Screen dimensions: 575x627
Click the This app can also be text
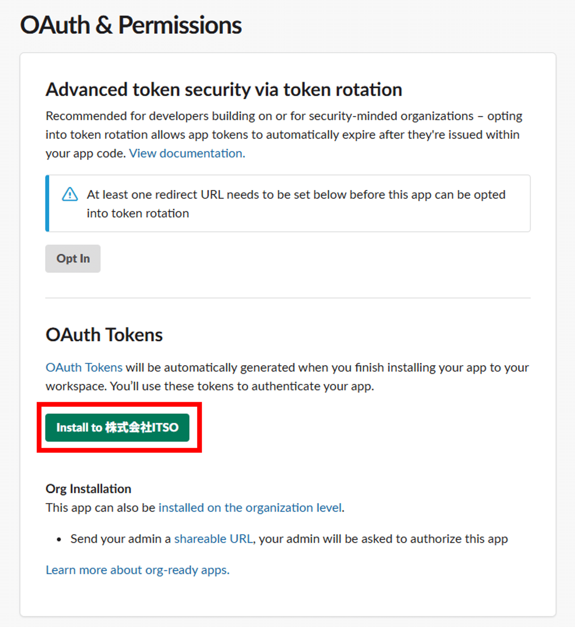pos(101,508)
